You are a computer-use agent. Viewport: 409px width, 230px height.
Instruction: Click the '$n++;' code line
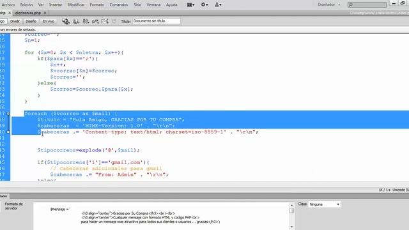58,65
